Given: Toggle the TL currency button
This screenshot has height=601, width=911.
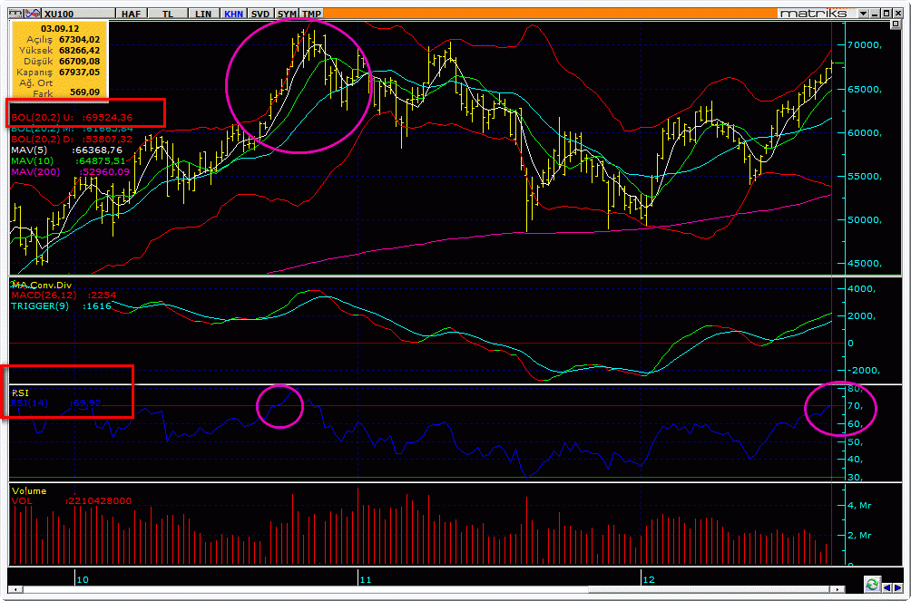Looking at the screenshot, I should pyautogui.click(x=168, y=14).
